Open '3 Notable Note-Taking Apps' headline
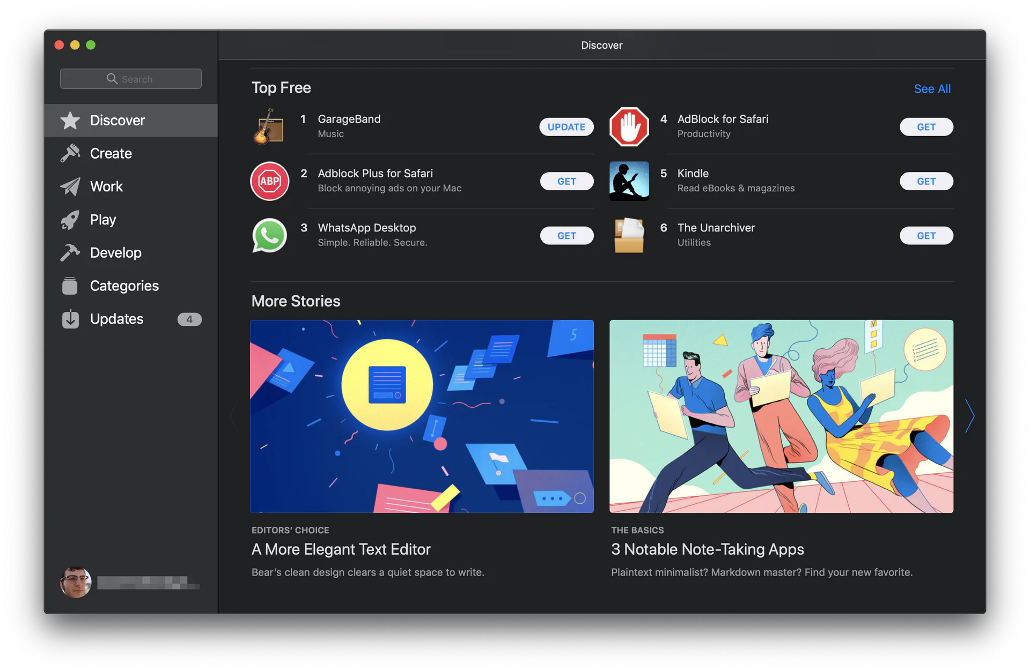 click(708, 549)
